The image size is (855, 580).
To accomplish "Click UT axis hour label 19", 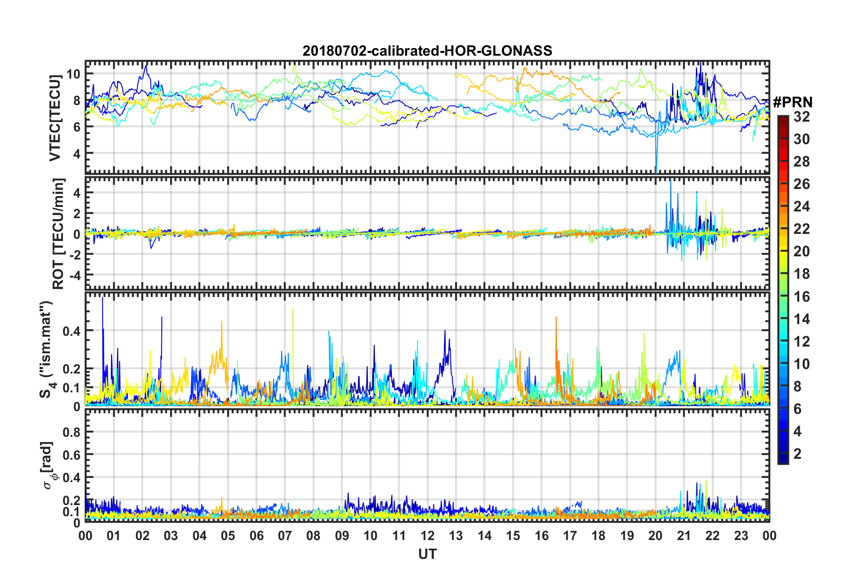I will pos(627,536).
